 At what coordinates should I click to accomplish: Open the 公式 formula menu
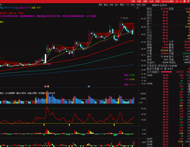tap(151, 1)
